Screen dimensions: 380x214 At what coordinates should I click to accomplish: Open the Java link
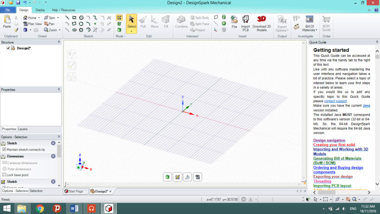pyautogui.click(x=366, y=106)
